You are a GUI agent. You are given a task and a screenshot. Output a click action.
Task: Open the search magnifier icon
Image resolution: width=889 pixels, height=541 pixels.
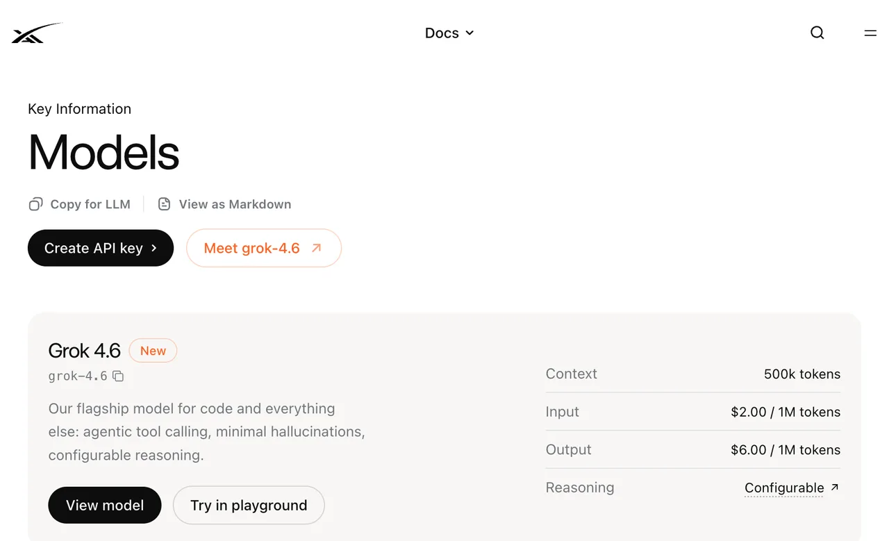(x=817, y=33)
